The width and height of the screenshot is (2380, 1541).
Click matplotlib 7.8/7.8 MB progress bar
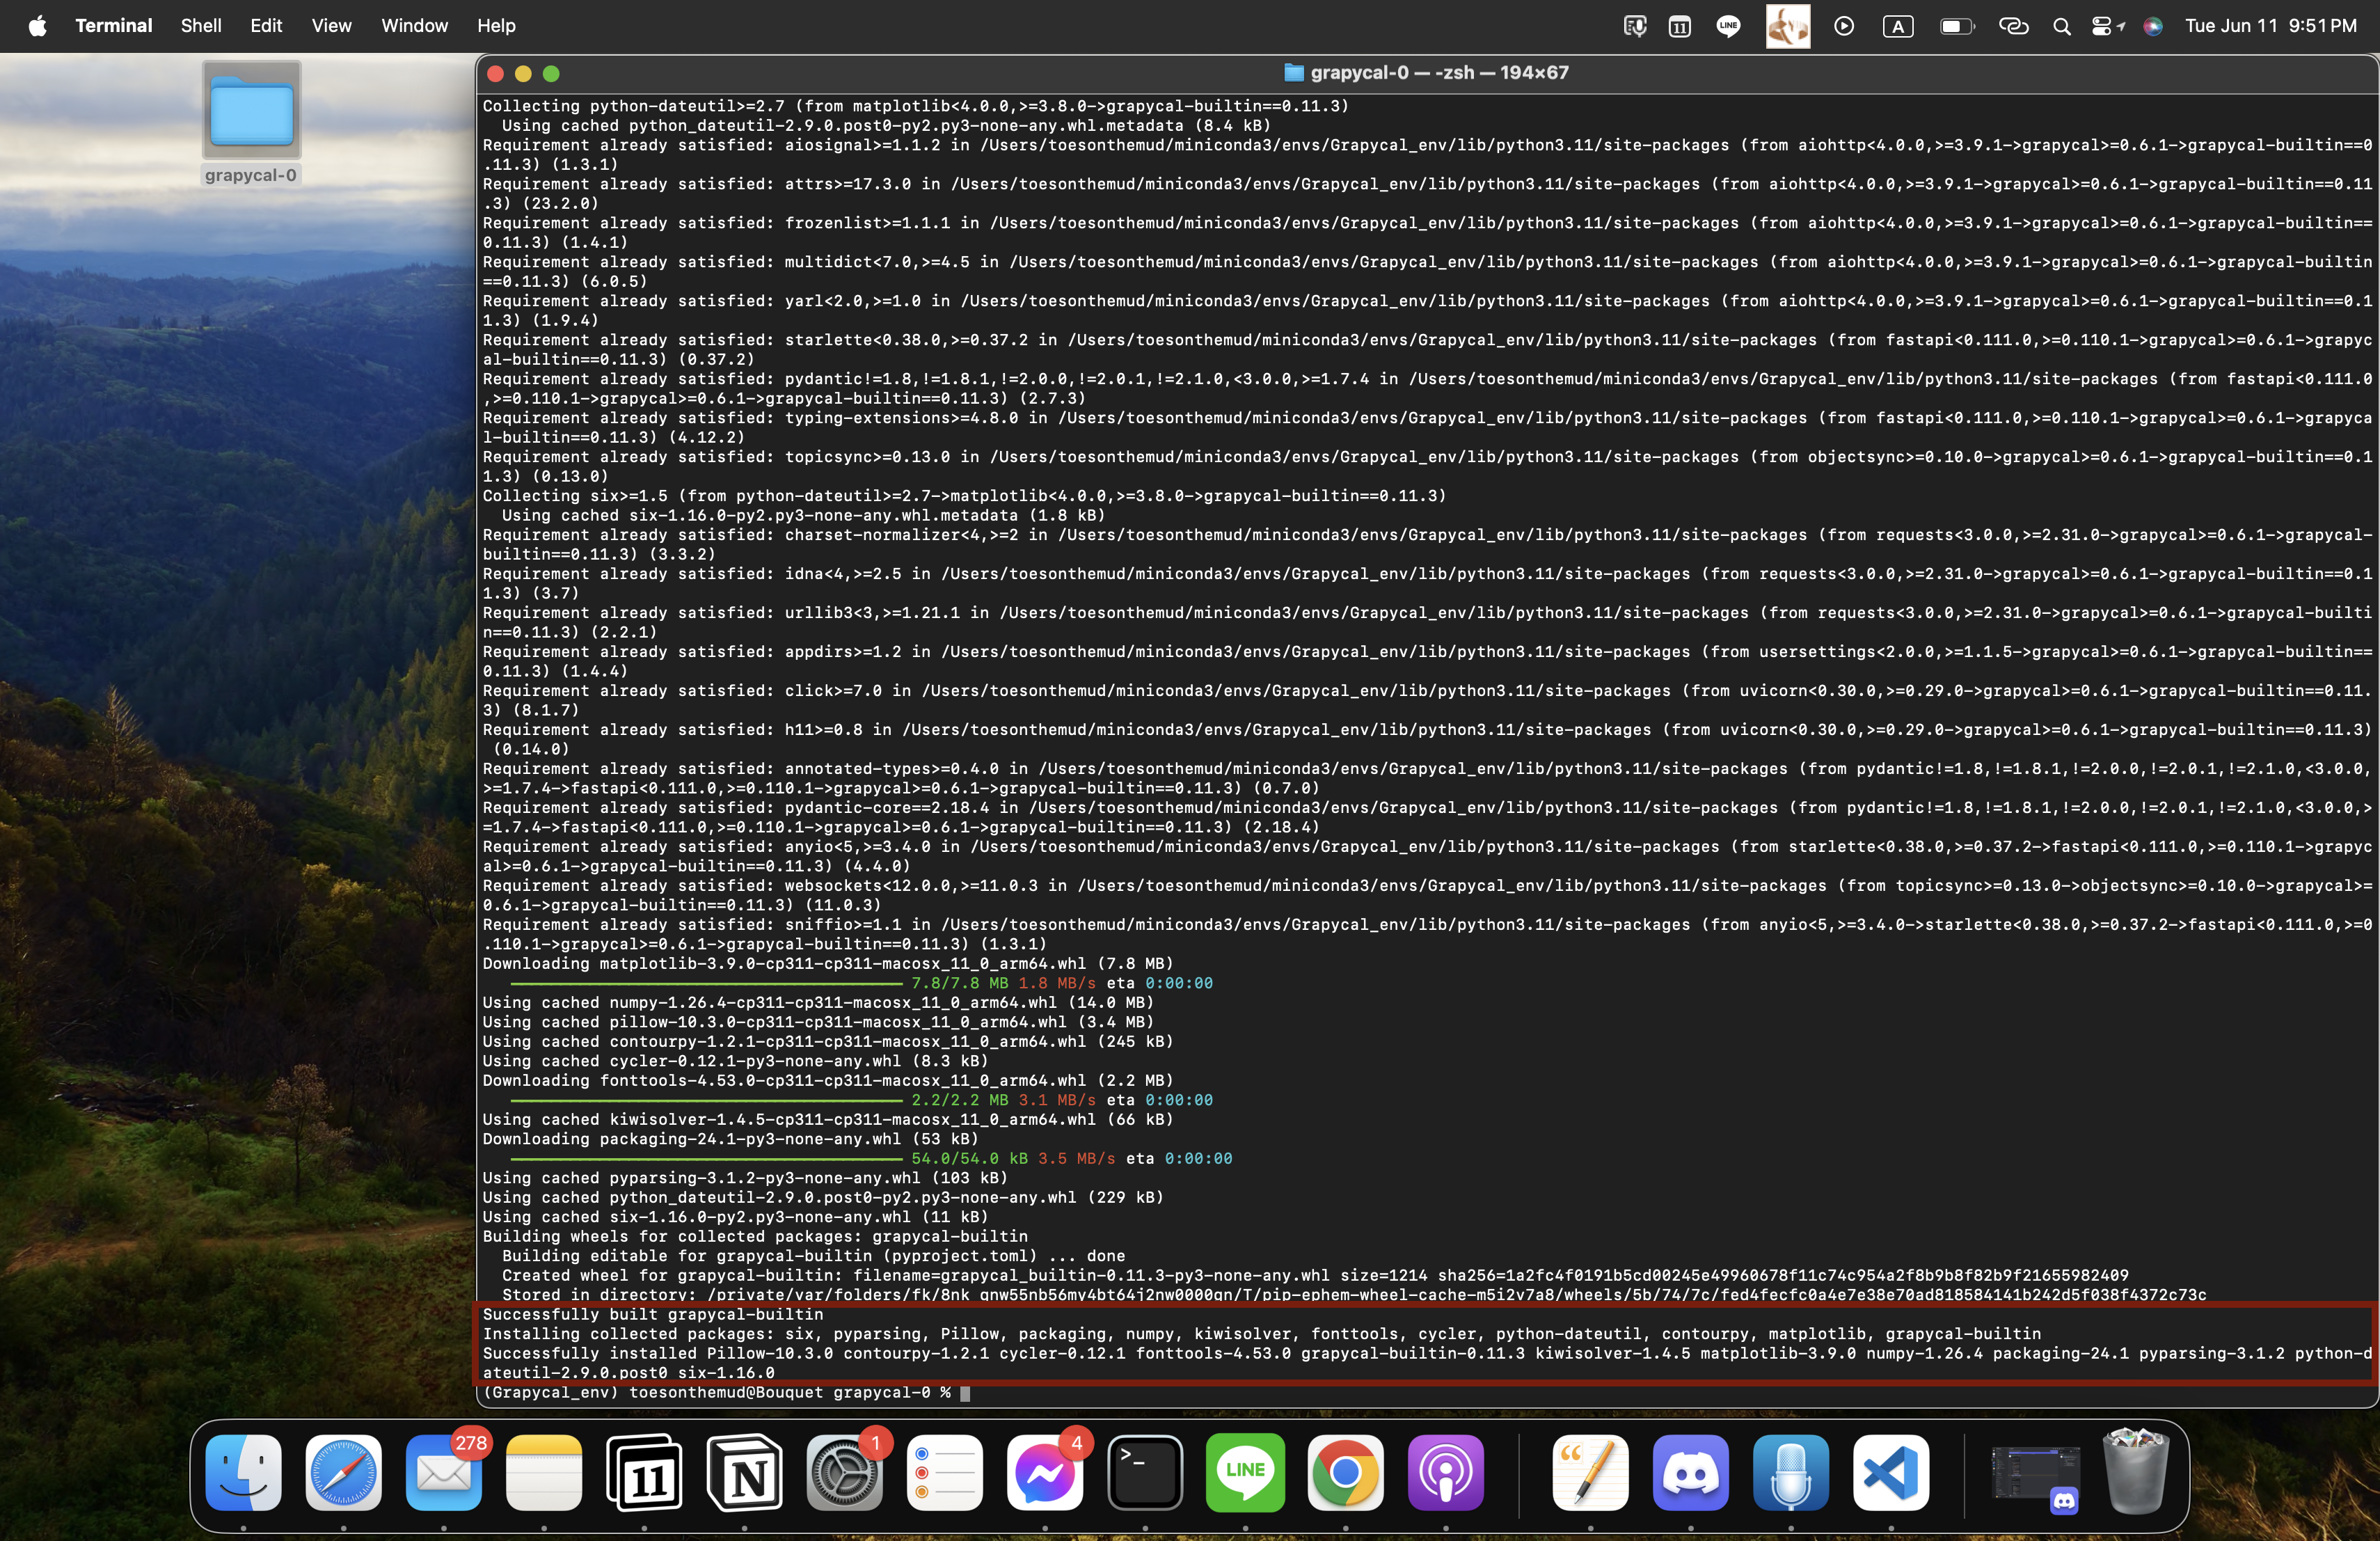(706, 984)
